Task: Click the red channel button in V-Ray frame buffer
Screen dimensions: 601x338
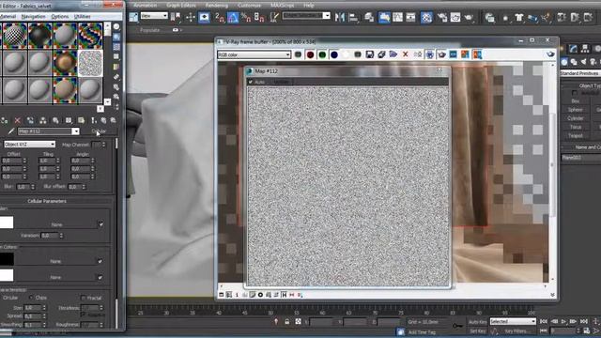Action: click(x=310, y=54)
